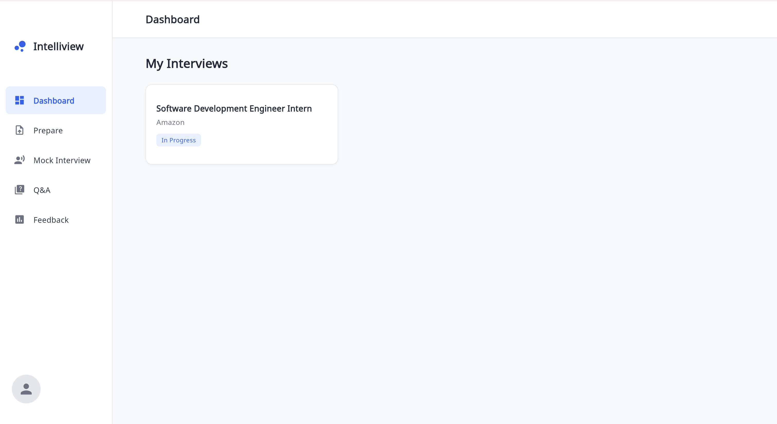Select the Dashboard menu label

(54, 101)
